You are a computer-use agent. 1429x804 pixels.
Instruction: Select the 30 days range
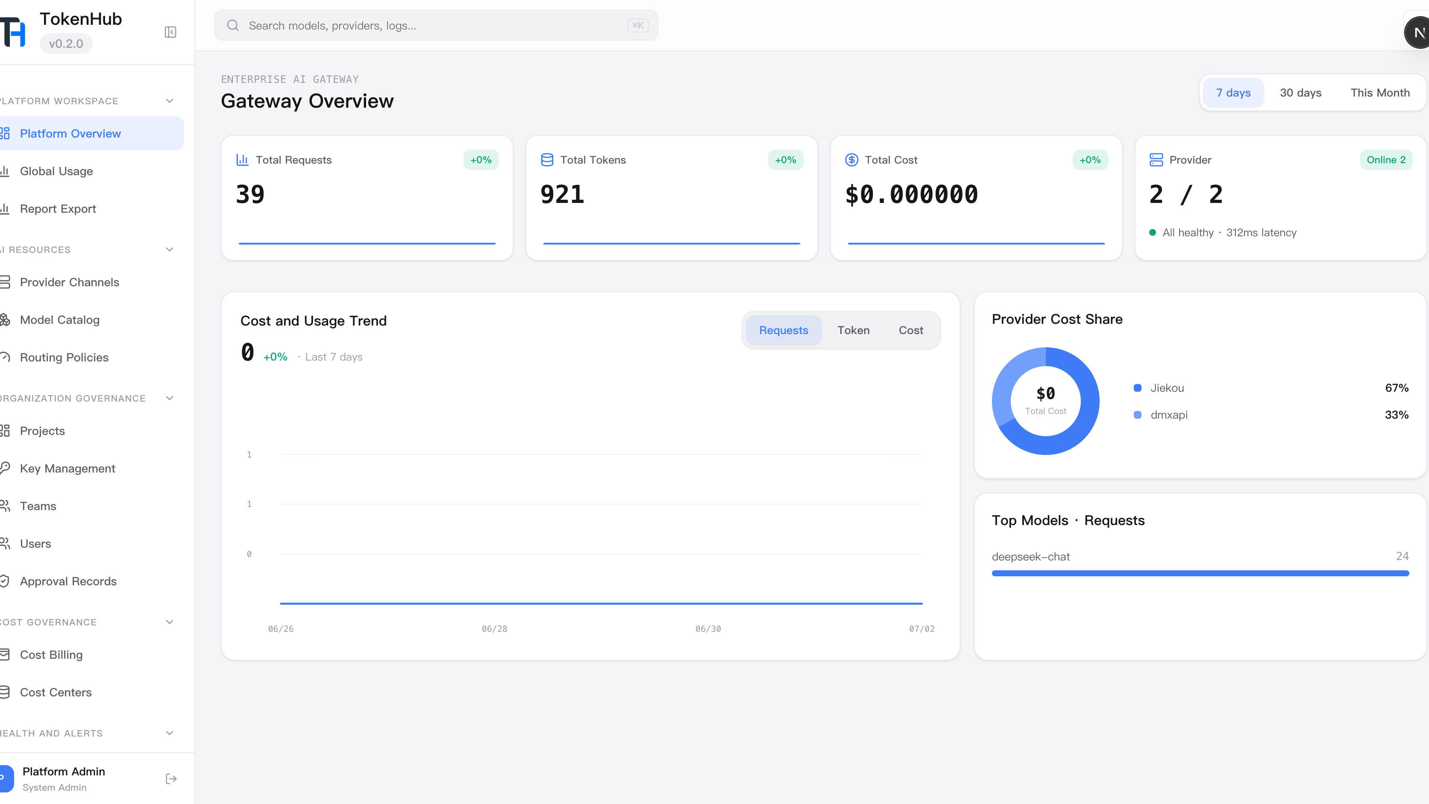(x=1300, y=93)
